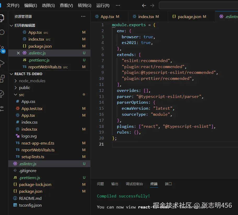Switch to Ports (端口) panel tab
This screenshot has width=238, height=215.
pos(168,184)
